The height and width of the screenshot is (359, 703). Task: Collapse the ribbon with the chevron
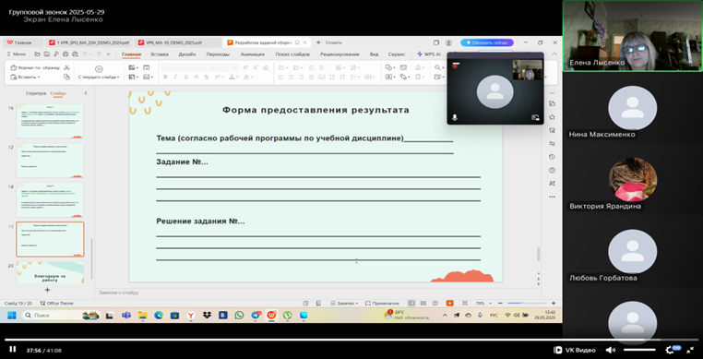[x=554, y=54]
